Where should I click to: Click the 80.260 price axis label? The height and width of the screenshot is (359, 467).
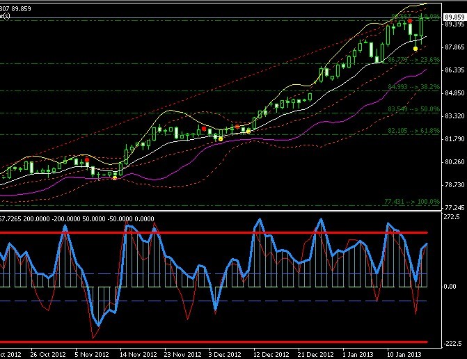point(454,161)
